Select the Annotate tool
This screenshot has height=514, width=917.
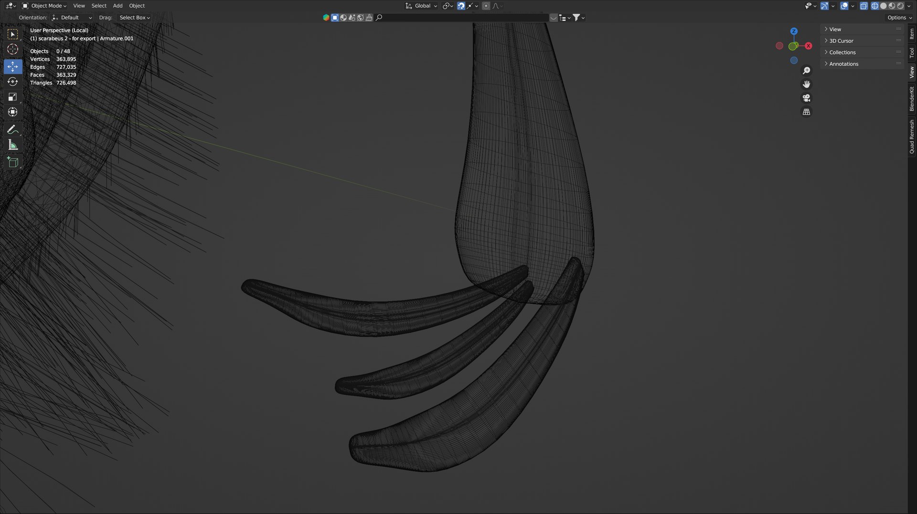(x=13, y=129)
